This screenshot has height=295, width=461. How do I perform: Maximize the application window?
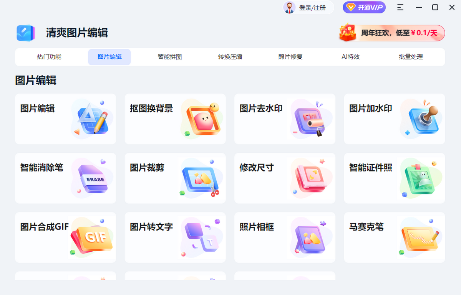435,7
